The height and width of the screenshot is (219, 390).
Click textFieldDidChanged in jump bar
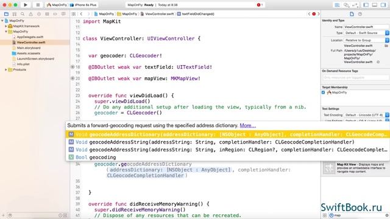(196, 14)
